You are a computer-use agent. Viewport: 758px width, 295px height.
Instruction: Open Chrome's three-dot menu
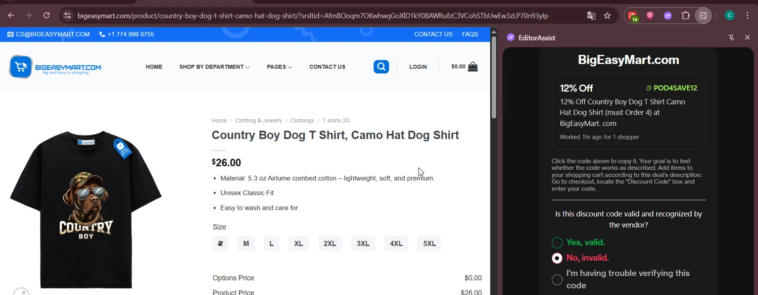[x=747, y=16]
